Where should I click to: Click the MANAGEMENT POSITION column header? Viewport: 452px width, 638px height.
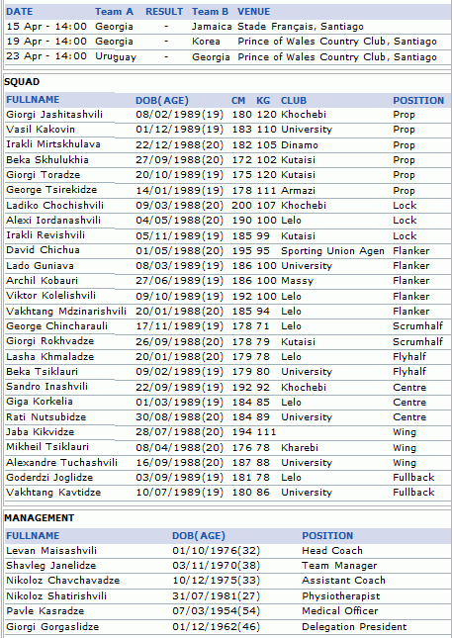pos(327,536)
